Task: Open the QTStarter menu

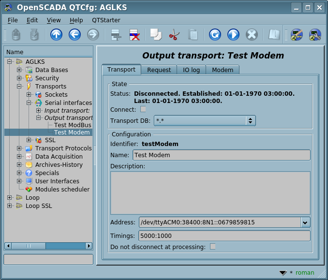Action: tap(106, 20)
